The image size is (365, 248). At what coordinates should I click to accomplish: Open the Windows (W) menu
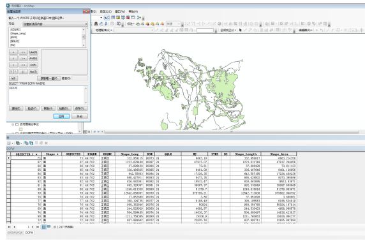(x=120, y=11)
